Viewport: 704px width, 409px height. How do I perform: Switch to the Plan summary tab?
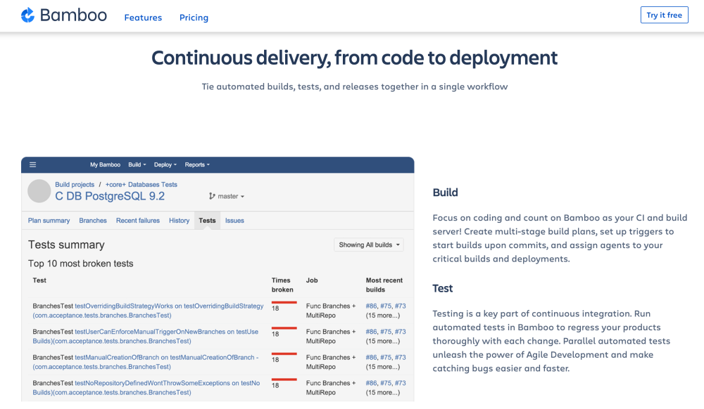tap(49, 221)
